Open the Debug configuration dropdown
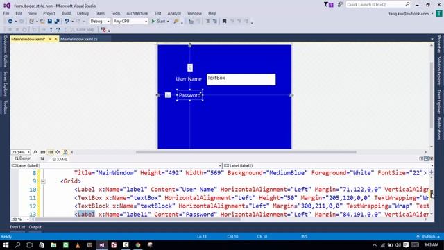Screen dimensions: 444x250 [x=100, y=22]
